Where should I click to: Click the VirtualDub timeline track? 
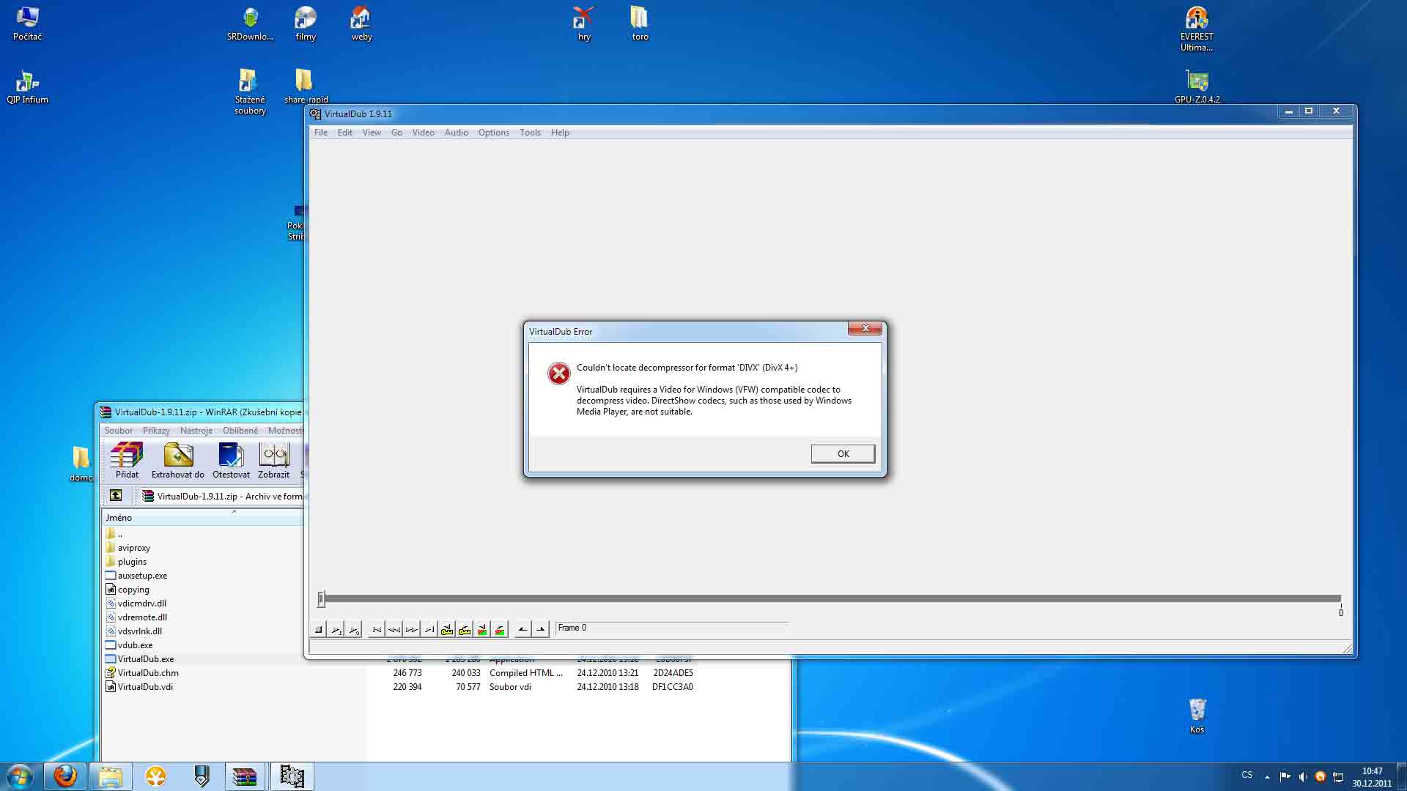pos(832,598)
